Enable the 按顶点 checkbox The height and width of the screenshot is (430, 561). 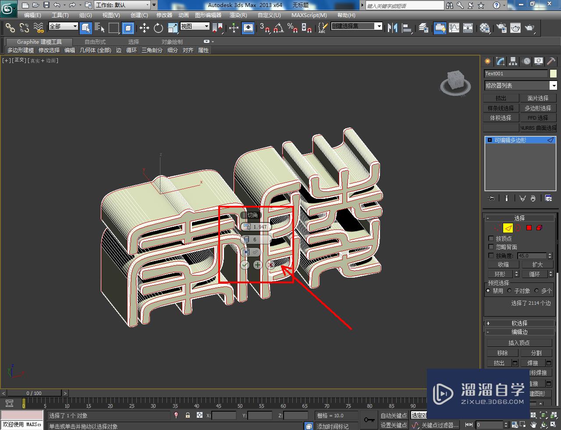pyautogui.click(x=491, y=239)
